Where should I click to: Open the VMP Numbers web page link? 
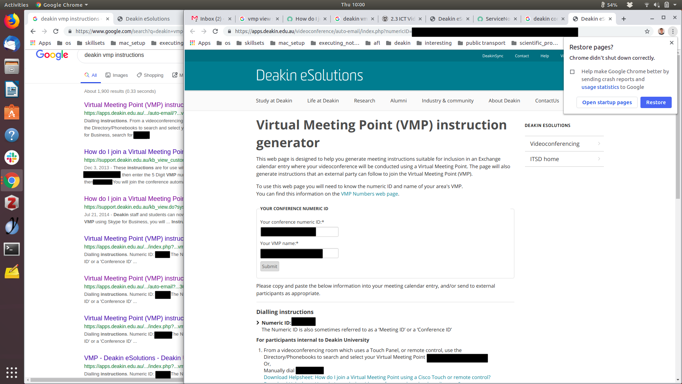[369, 194]
